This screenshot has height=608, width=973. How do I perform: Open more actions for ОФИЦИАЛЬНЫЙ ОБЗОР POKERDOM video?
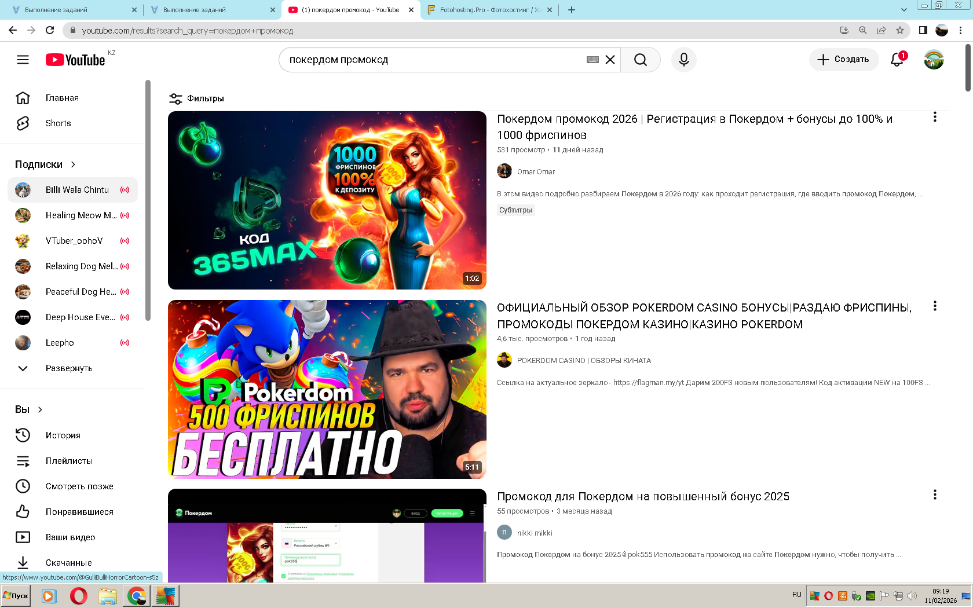[935, 306]
